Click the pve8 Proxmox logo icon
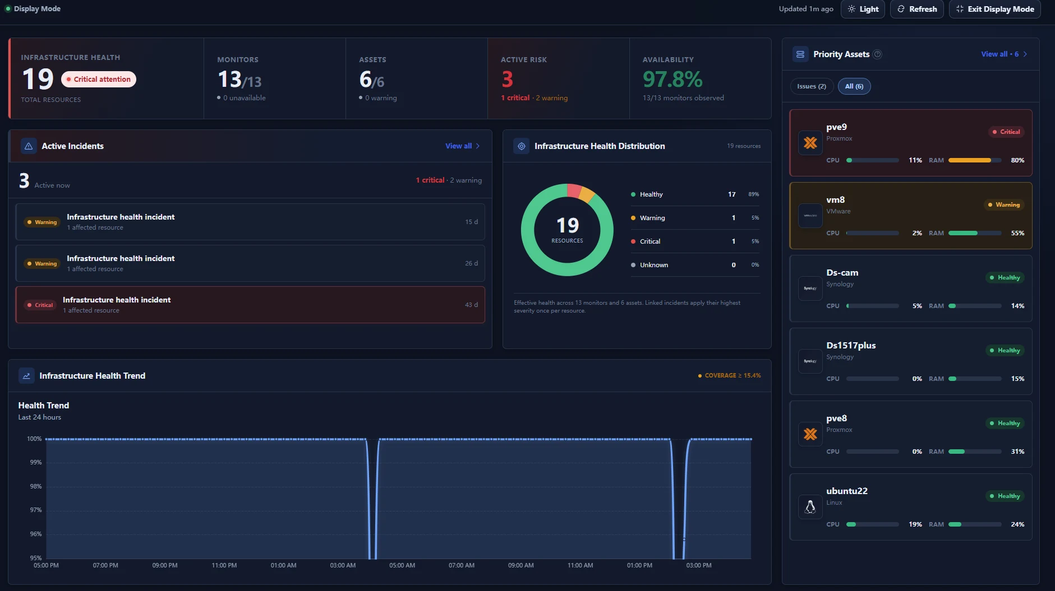This screenshot has width=1055, height=591. click(x=810, y=434)
